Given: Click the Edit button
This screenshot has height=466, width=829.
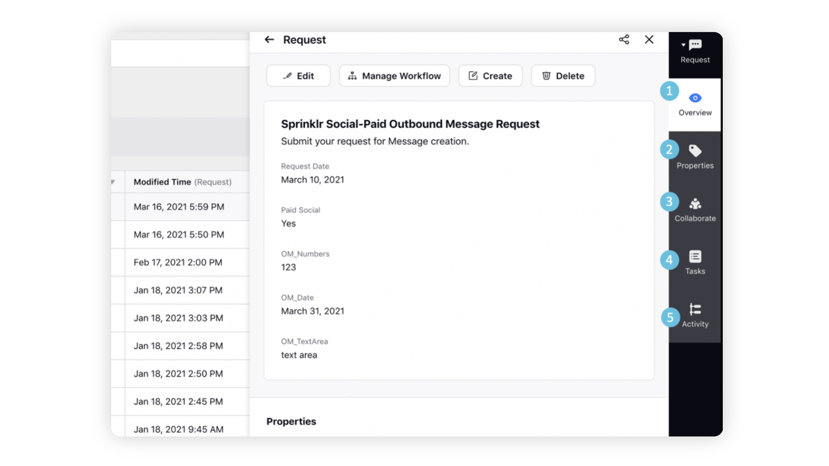Looking at the screenshot, I should pos(298,76).
